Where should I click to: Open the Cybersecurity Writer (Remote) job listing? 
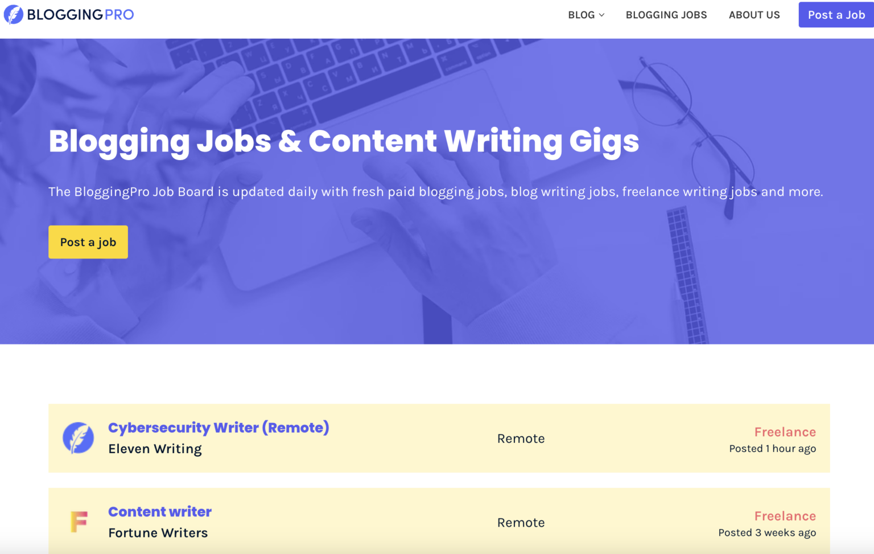click(x=218, y=427)
